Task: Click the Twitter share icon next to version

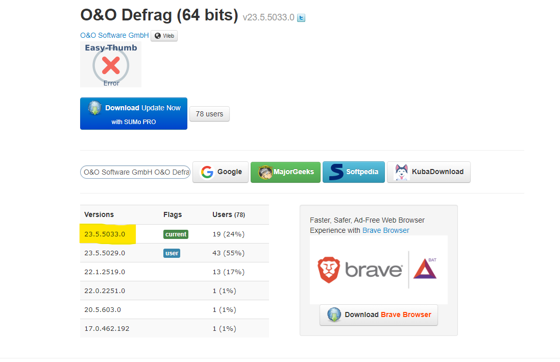Action: 301,17
